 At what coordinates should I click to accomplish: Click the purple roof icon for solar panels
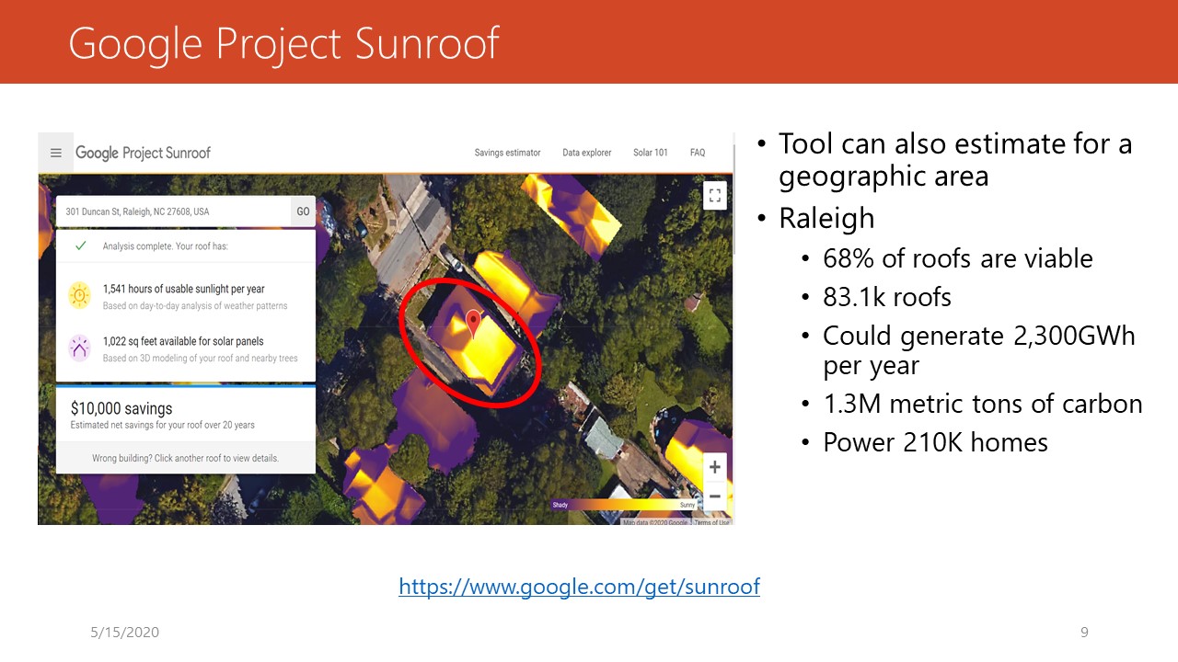point(80,348)
